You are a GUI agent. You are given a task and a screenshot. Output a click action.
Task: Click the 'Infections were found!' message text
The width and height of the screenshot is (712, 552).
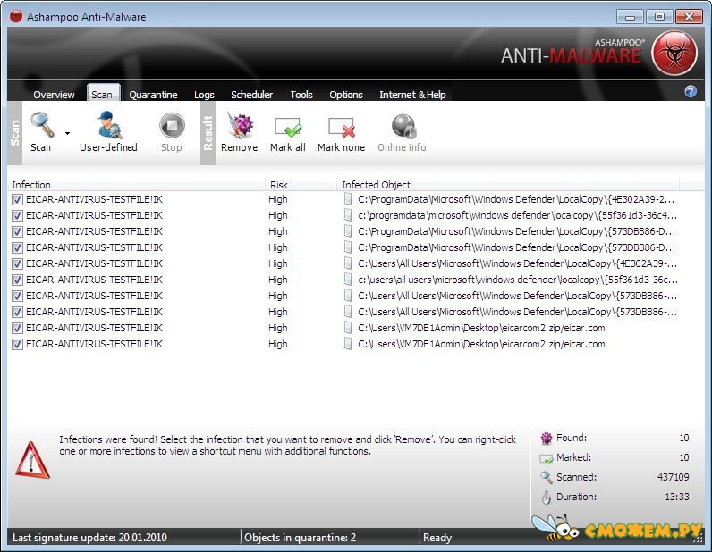click(x=287, y=445)
